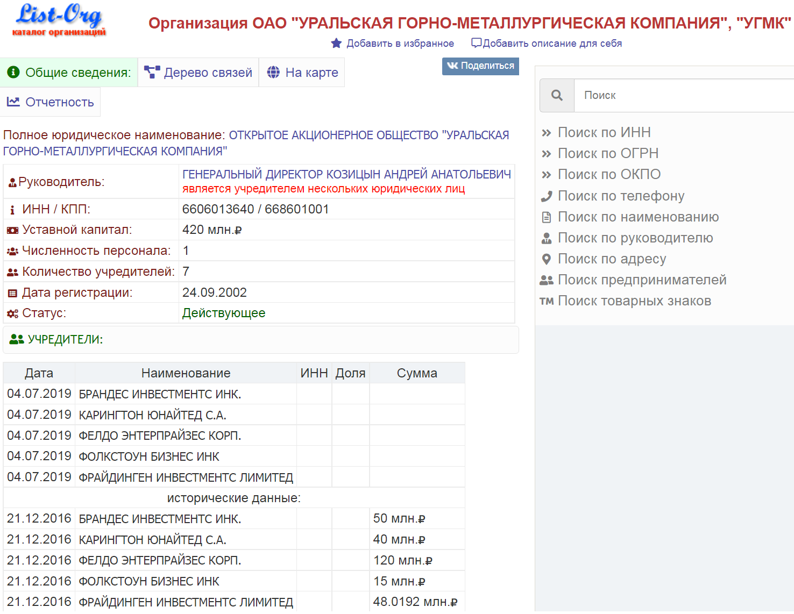Click the map pin icon for address search
The width and height of the screenshot is (794, 614).
pyautogui.click(x=547, y=259)
